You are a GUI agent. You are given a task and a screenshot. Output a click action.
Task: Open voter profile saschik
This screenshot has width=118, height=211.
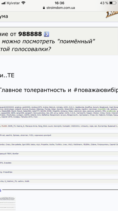pos(9,135)
